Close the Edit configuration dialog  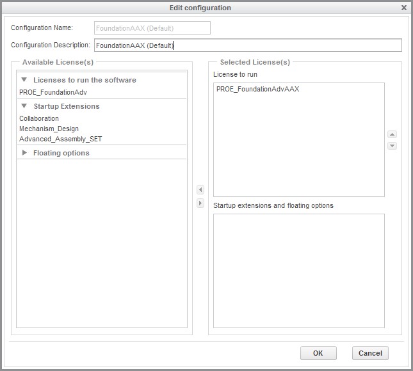[x=404, y=8]
